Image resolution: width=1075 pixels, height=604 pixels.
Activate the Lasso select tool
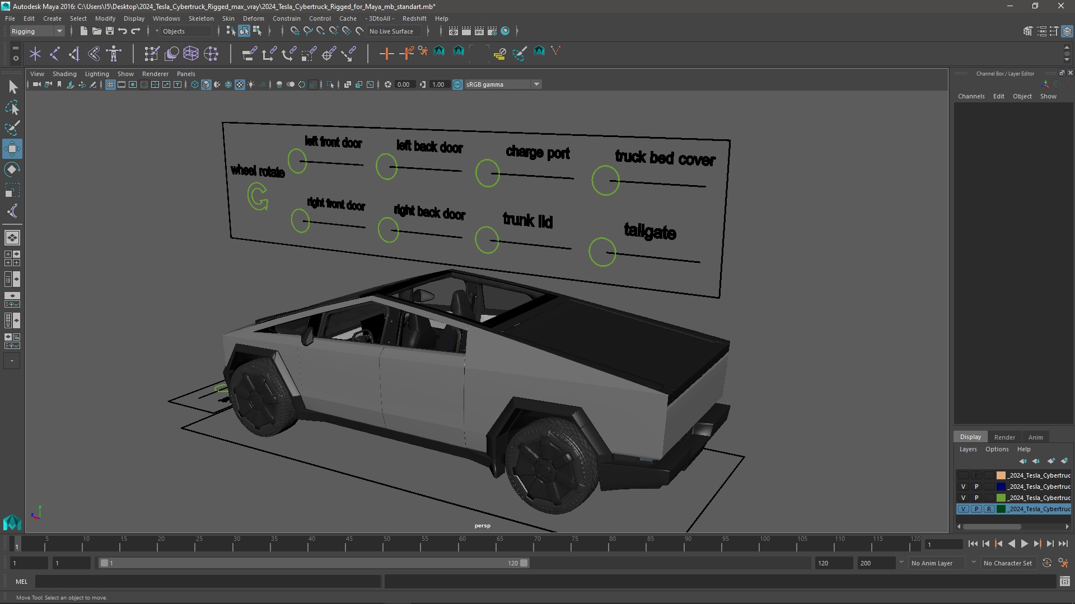point(12,107)
